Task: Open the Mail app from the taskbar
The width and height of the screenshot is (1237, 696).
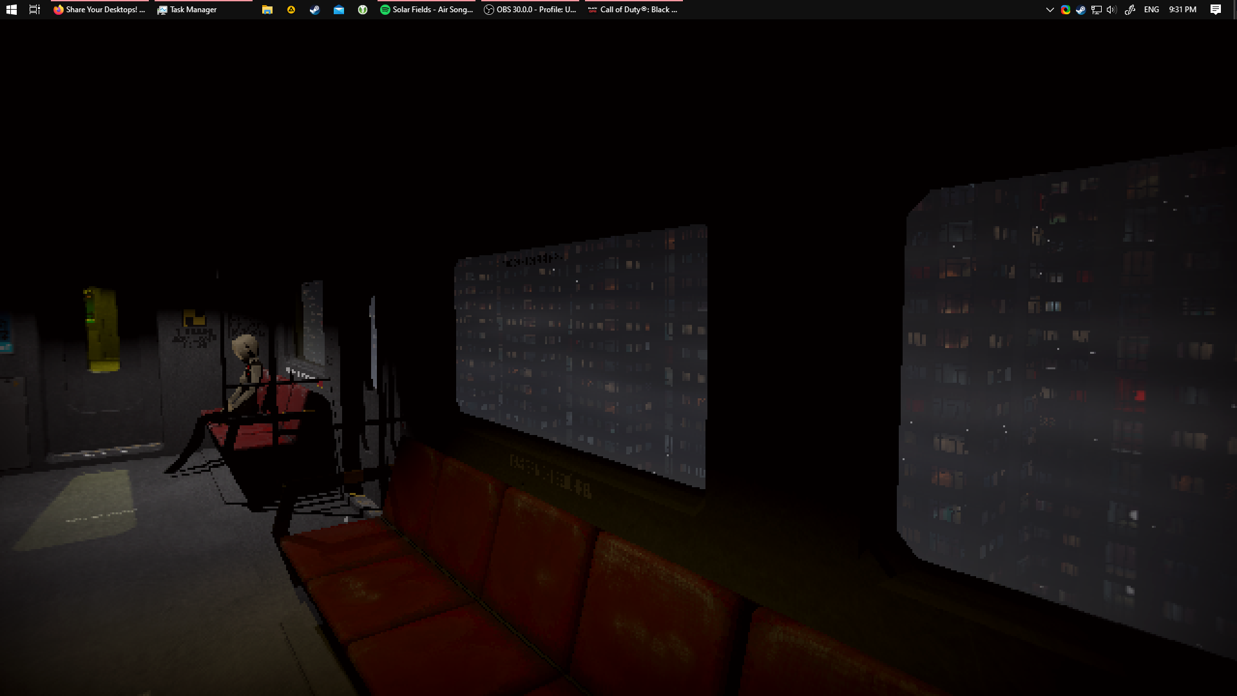Action: (x=339, y=10)
